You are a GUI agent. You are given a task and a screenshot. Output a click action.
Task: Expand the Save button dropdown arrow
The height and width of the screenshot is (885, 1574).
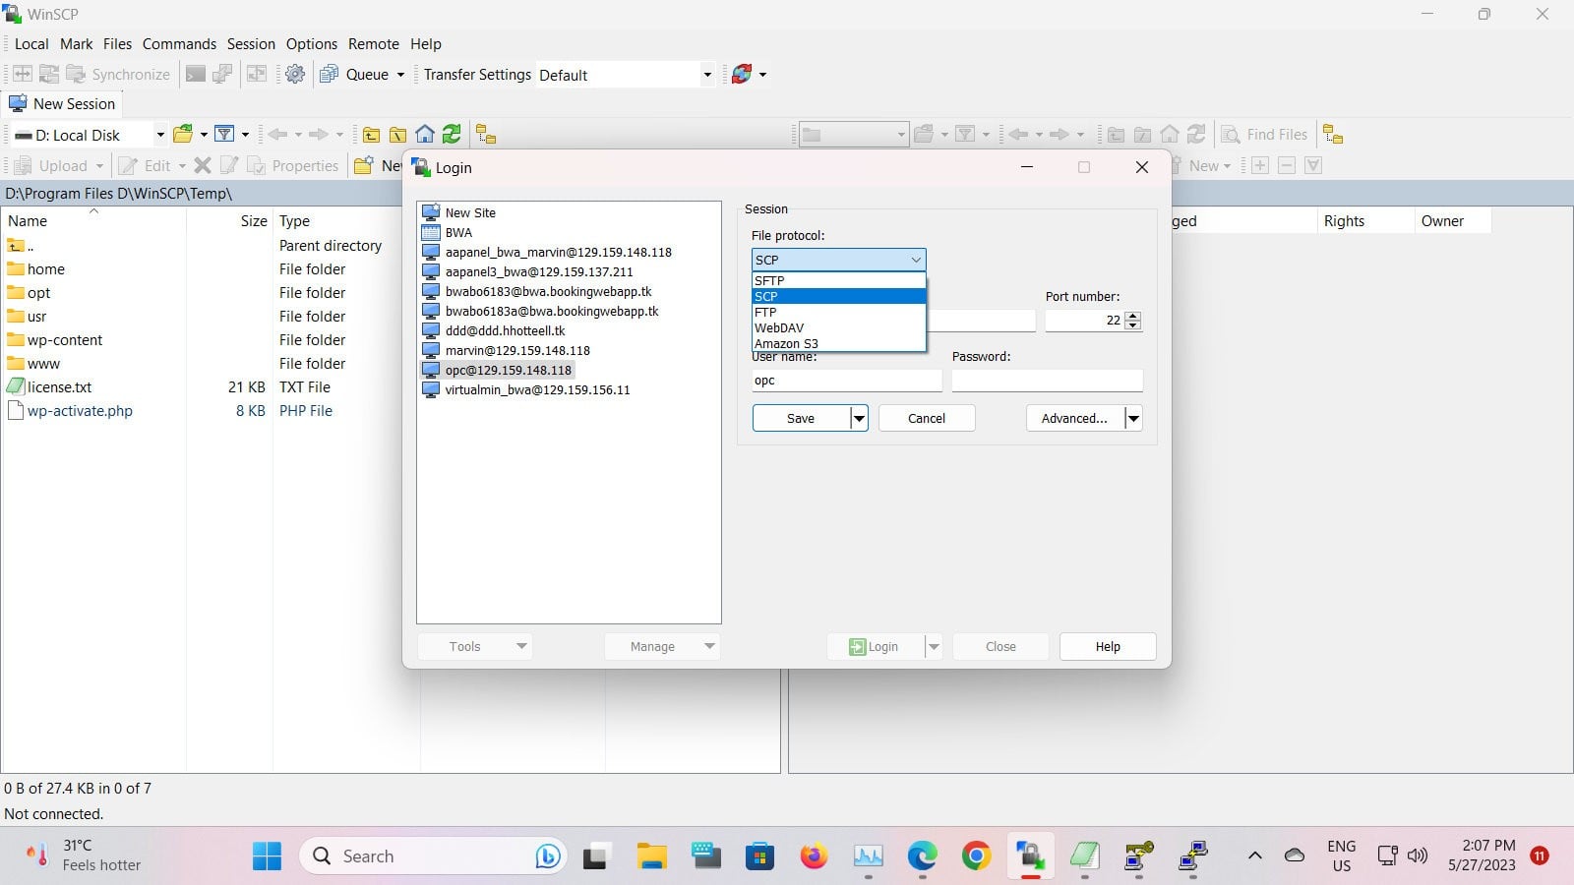pyautogui.click(x=859, y=419)
